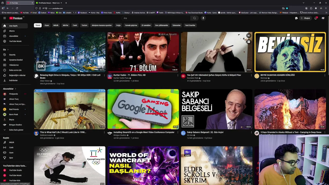The image size is (329, 185).
Task: Expand the Siz section
Action: point(5,50)
